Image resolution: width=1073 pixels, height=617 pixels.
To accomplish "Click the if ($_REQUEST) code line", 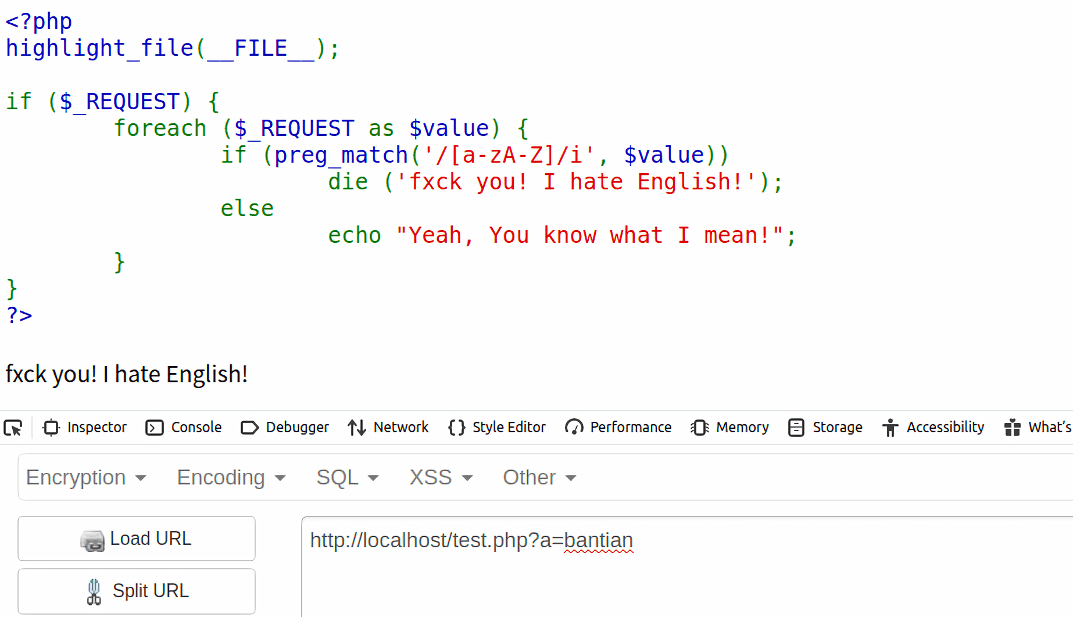I will 113,102.
